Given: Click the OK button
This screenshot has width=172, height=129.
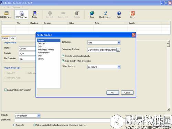Looking at the screenshot, I should [112, 93].
